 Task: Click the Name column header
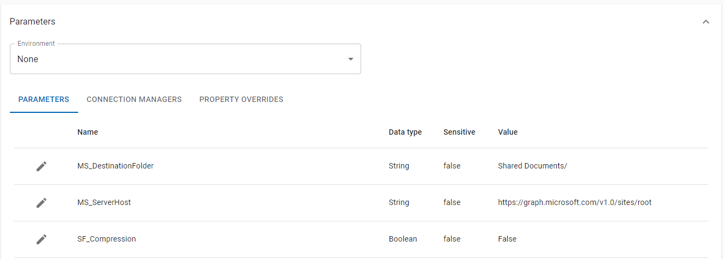click(x=87, y=132)
